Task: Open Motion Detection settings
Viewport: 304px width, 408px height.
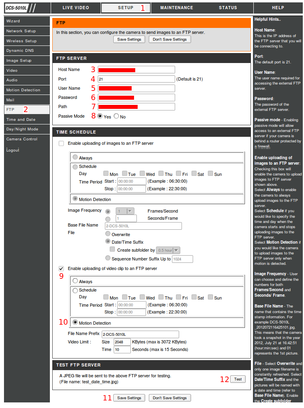Action: pos(27,90)
